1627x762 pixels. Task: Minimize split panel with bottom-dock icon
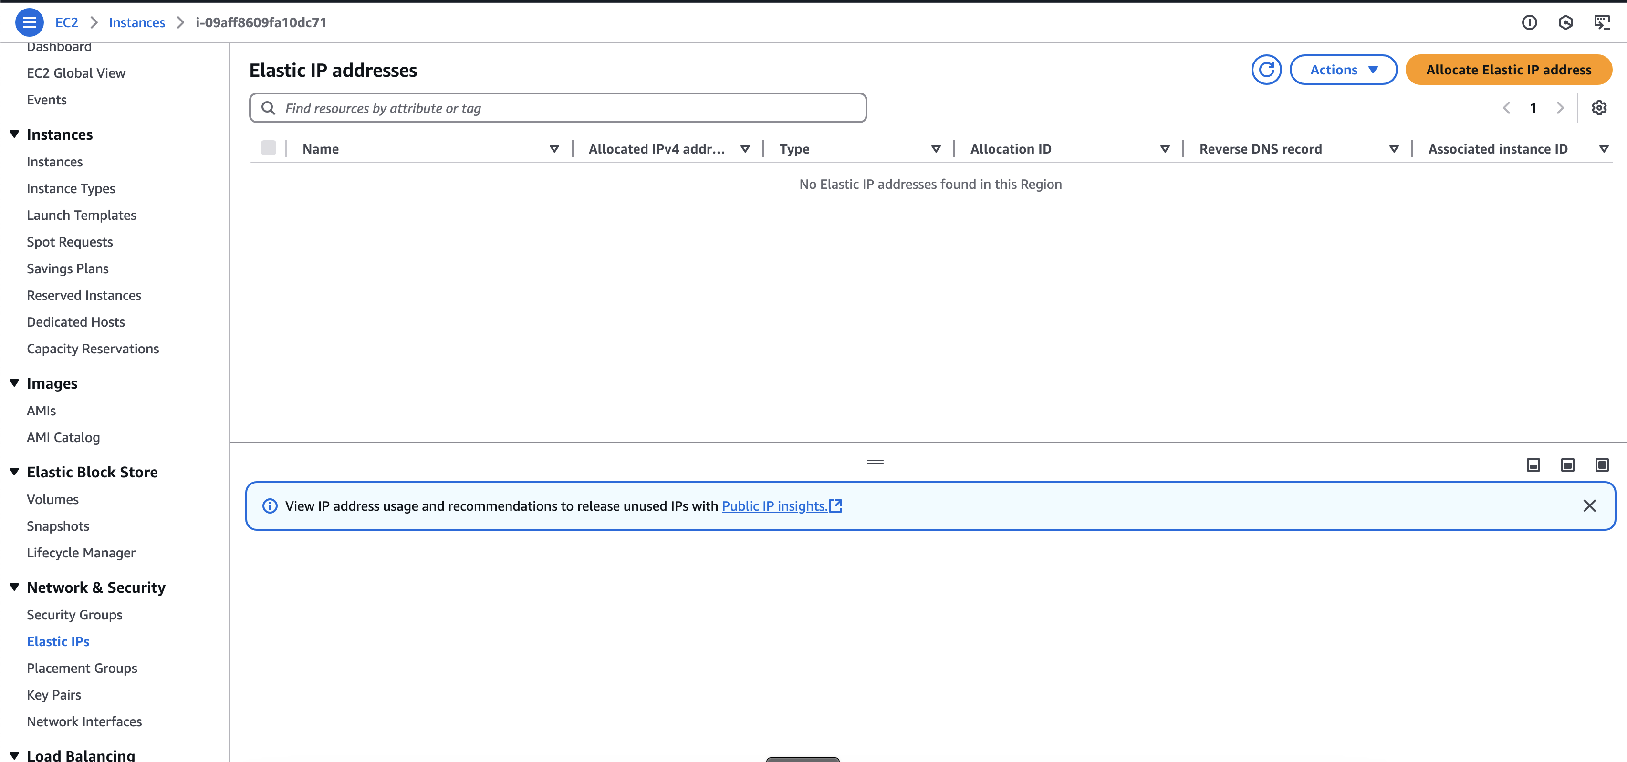pyautogui.click(x=1533, y=465)
